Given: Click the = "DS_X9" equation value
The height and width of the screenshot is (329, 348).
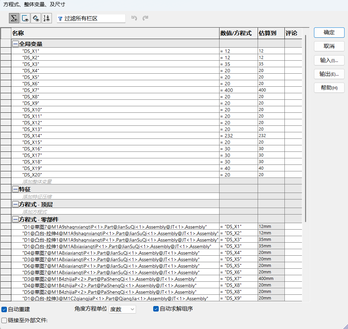Looking at the screenshot, I should (238, 298).
